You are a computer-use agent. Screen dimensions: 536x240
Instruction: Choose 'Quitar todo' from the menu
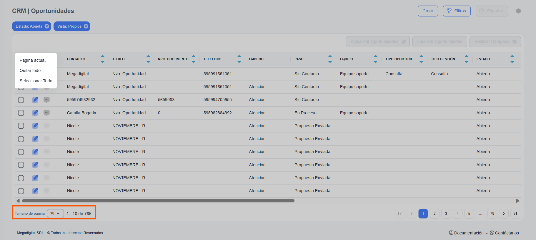30,71
